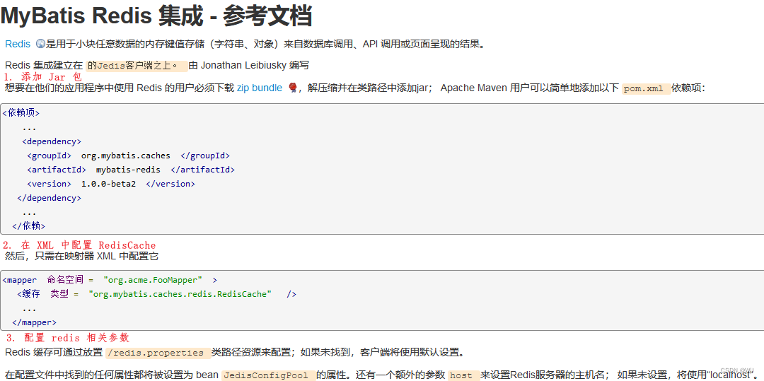The width and height of the screenshot is (764, 381).
Task: Click the highlighted pom.xml inline code
Action: click(647, 89)
